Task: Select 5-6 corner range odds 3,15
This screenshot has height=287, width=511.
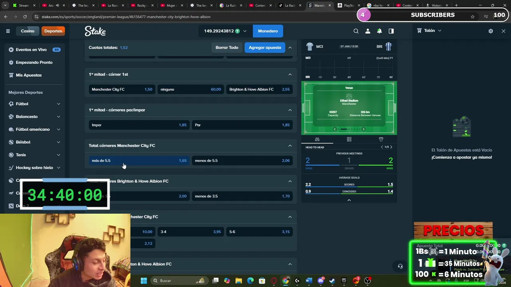Action: (259, 232)
